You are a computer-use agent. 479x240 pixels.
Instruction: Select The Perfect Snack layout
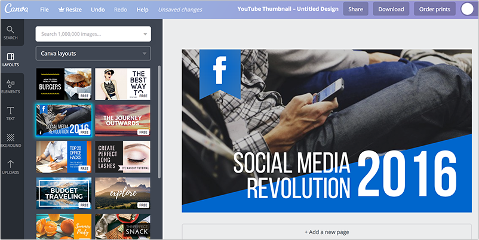[x=123, y=226]
